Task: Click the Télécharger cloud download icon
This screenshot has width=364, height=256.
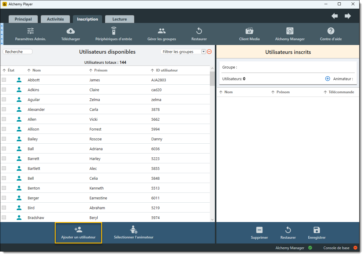Action: pos(71,31)
